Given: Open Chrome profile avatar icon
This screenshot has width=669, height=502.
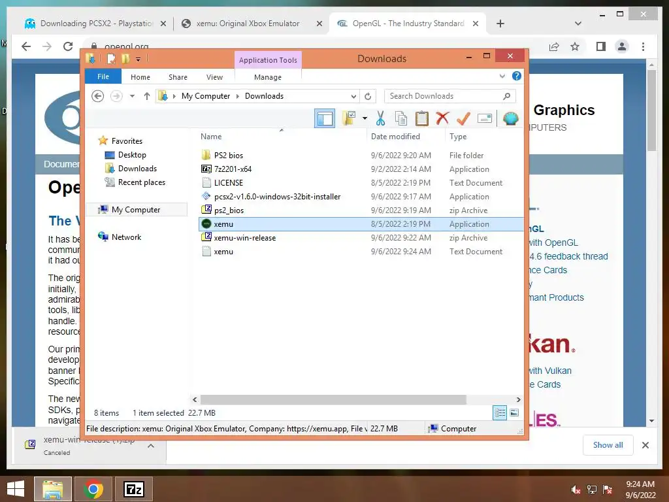Looking at the screenshot, I should click(x=622, y=46).
